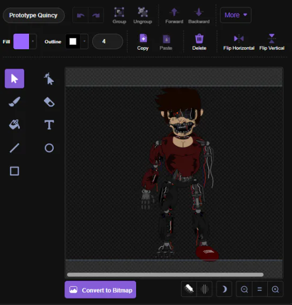
Task: Open the More dropdown menu
Action: pos(236,15)
